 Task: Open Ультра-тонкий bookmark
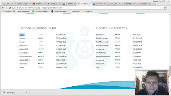[21, 11]
